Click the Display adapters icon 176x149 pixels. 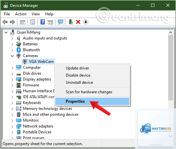(19, 79)
